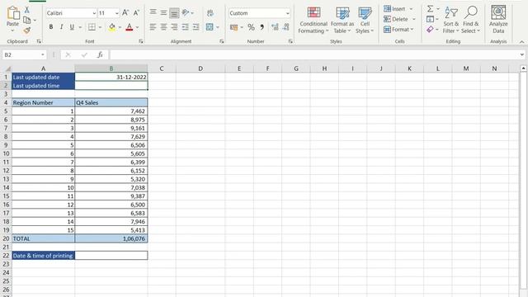Open Font dialog launcher
The height and width of the screenshot is (297, 528).
click(x=141, y=41)
